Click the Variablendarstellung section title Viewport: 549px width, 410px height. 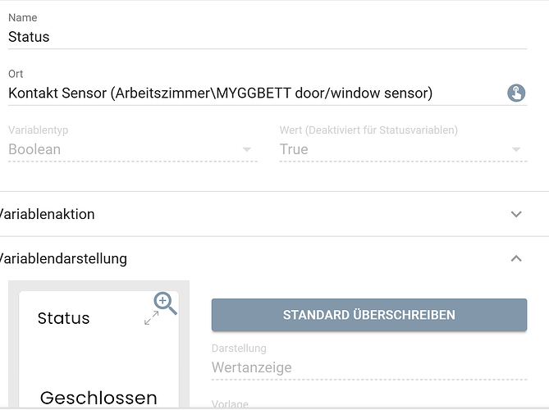click(x=63, y=258)
